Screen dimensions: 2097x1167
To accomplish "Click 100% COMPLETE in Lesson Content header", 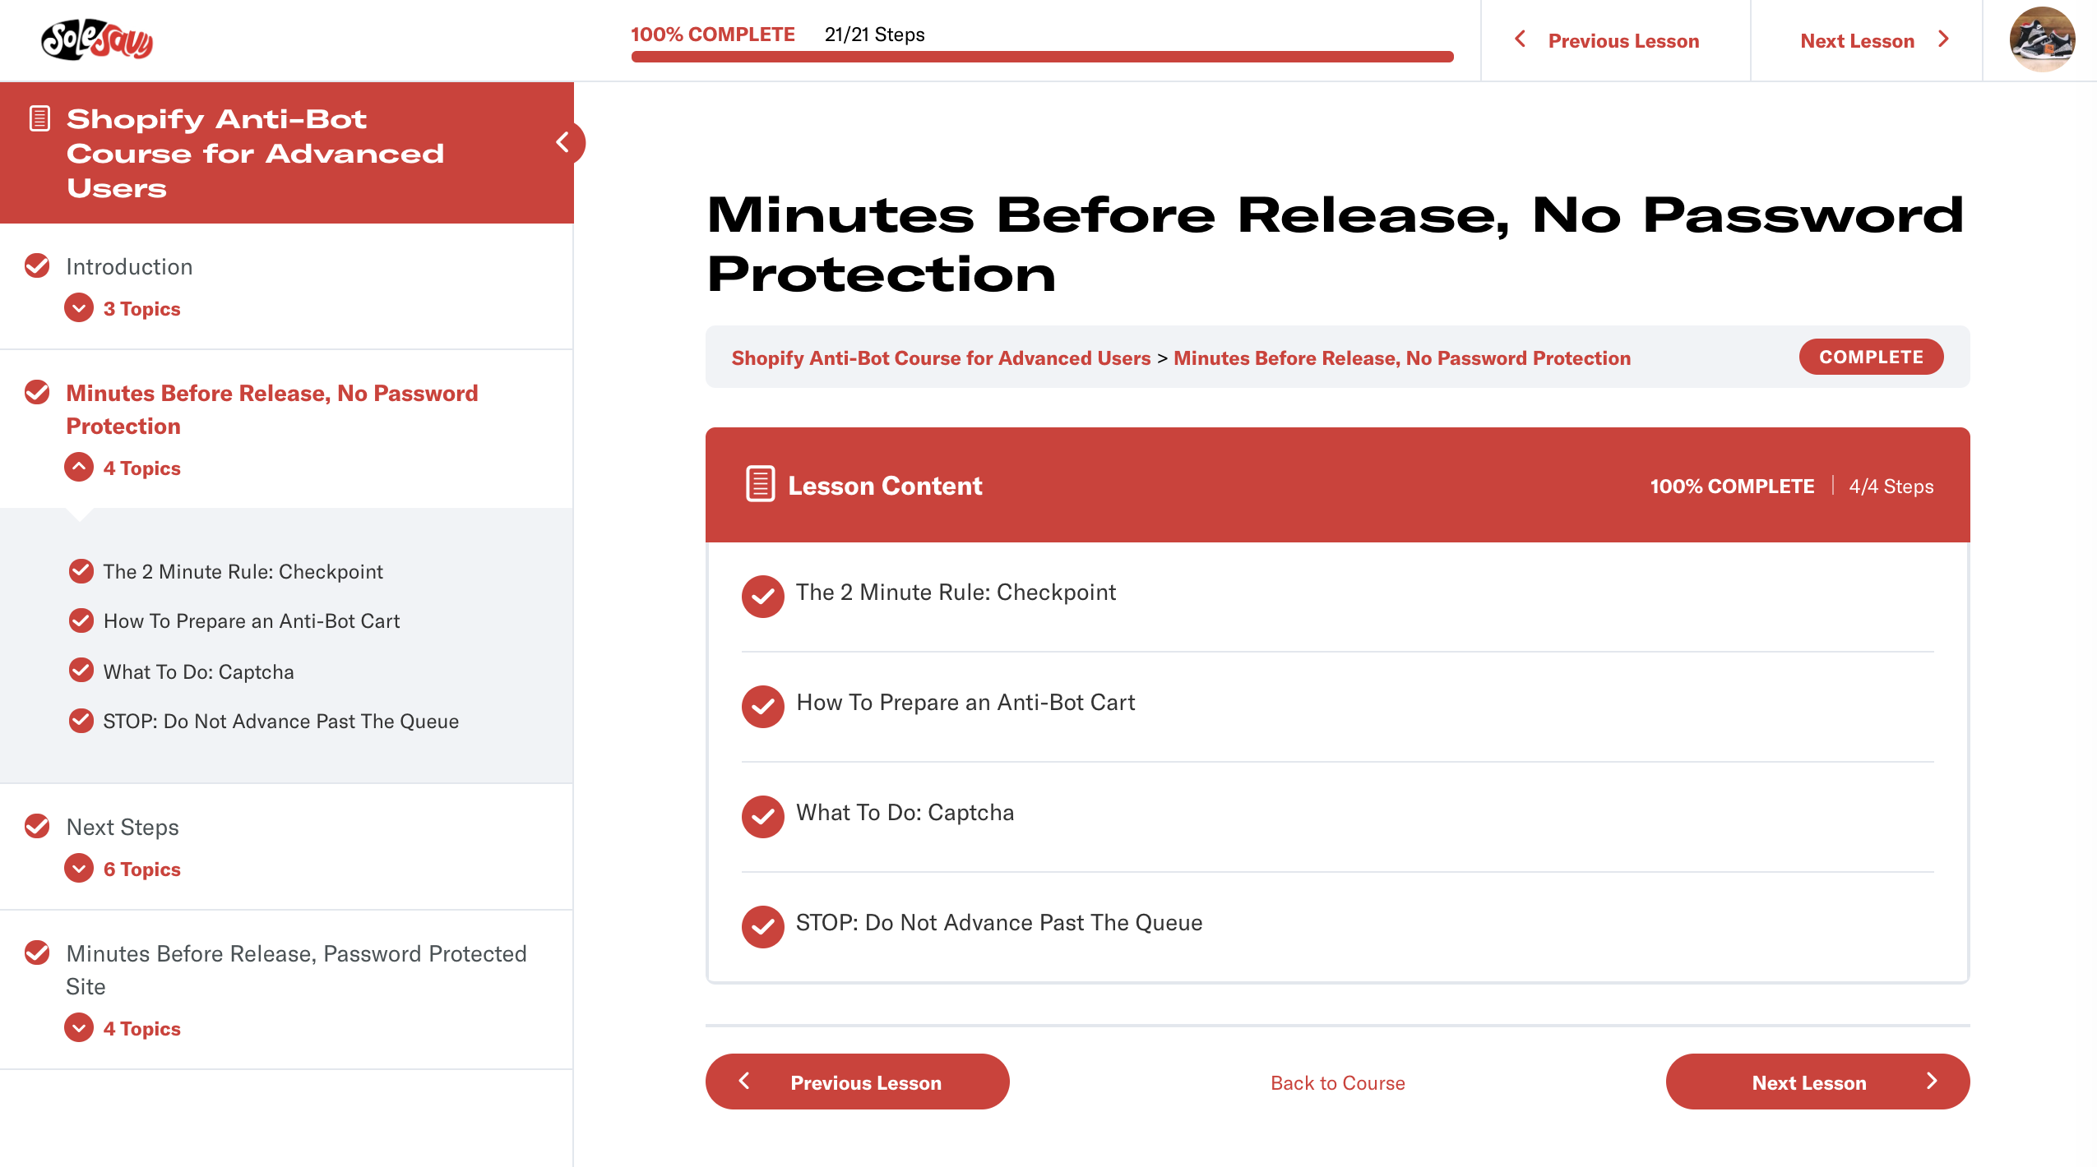I will [x=1731, y=486].
